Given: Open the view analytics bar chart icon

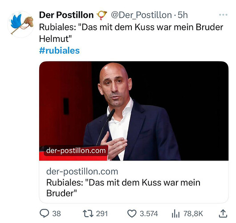Looking at the screenshot, I should [175, 214].
